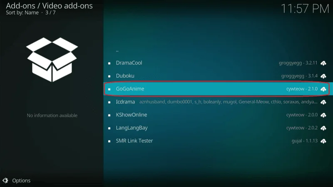Image resolution: width=333 pixels, height=187 pixels.
Task: Click the cloud download icon for SMR Link Tester
Action: click(323, 141)
